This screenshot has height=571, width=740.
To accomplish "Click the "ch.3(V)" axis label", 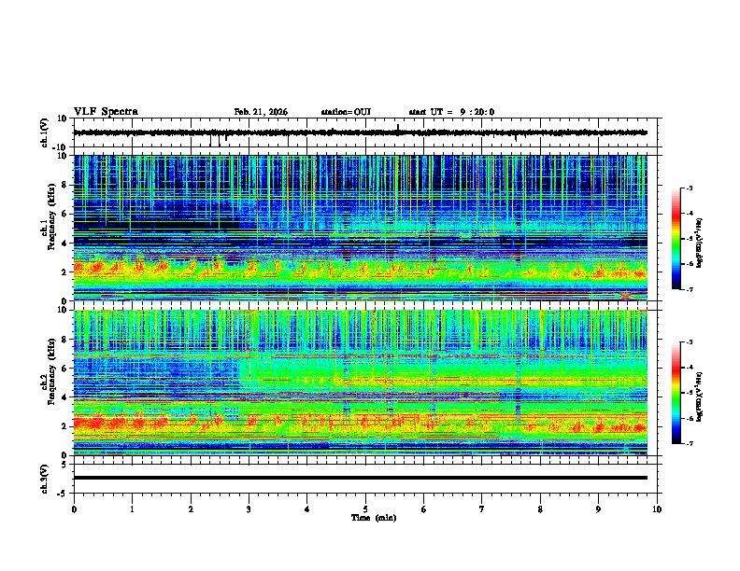I will [45, 479].
